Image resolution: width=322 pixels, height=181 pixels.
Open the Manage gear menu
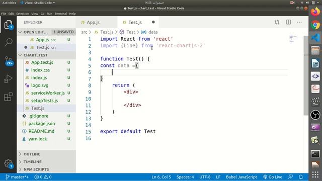(8, 164)
